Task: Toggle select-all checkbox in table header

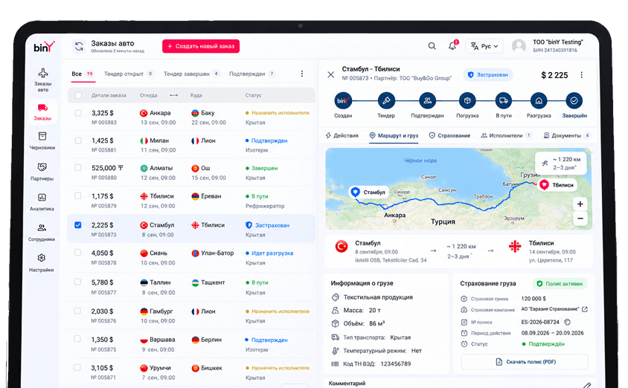Action: coord(79,95)
